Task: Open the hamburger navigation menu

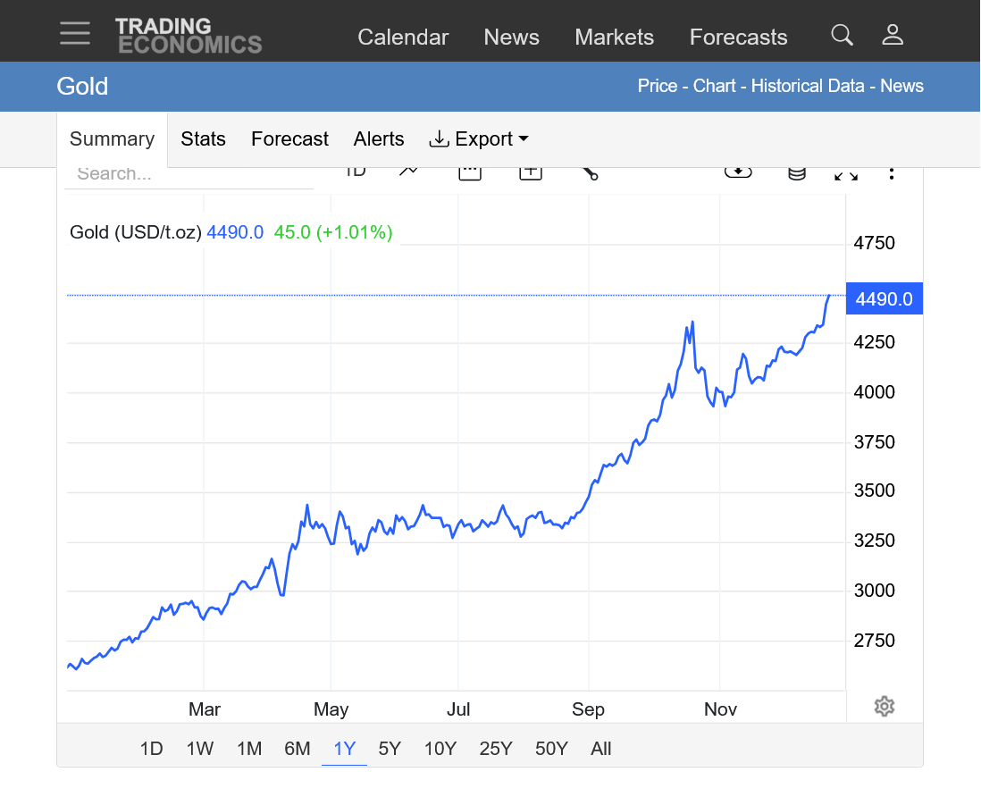Action: point(75,34)
